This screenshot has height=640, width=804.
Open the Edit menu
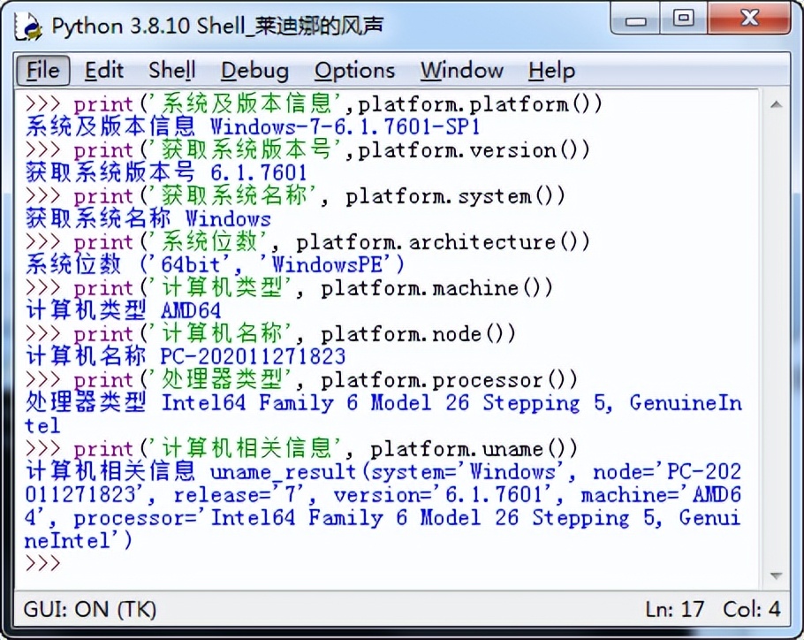[x=103, y=71]
